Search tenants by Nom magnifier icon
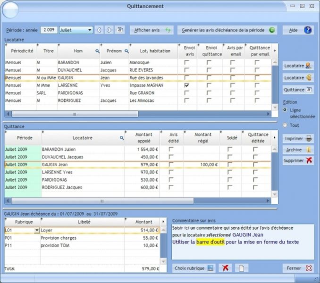The height and width of the screenshot is (283, 320). pos(97,51)
